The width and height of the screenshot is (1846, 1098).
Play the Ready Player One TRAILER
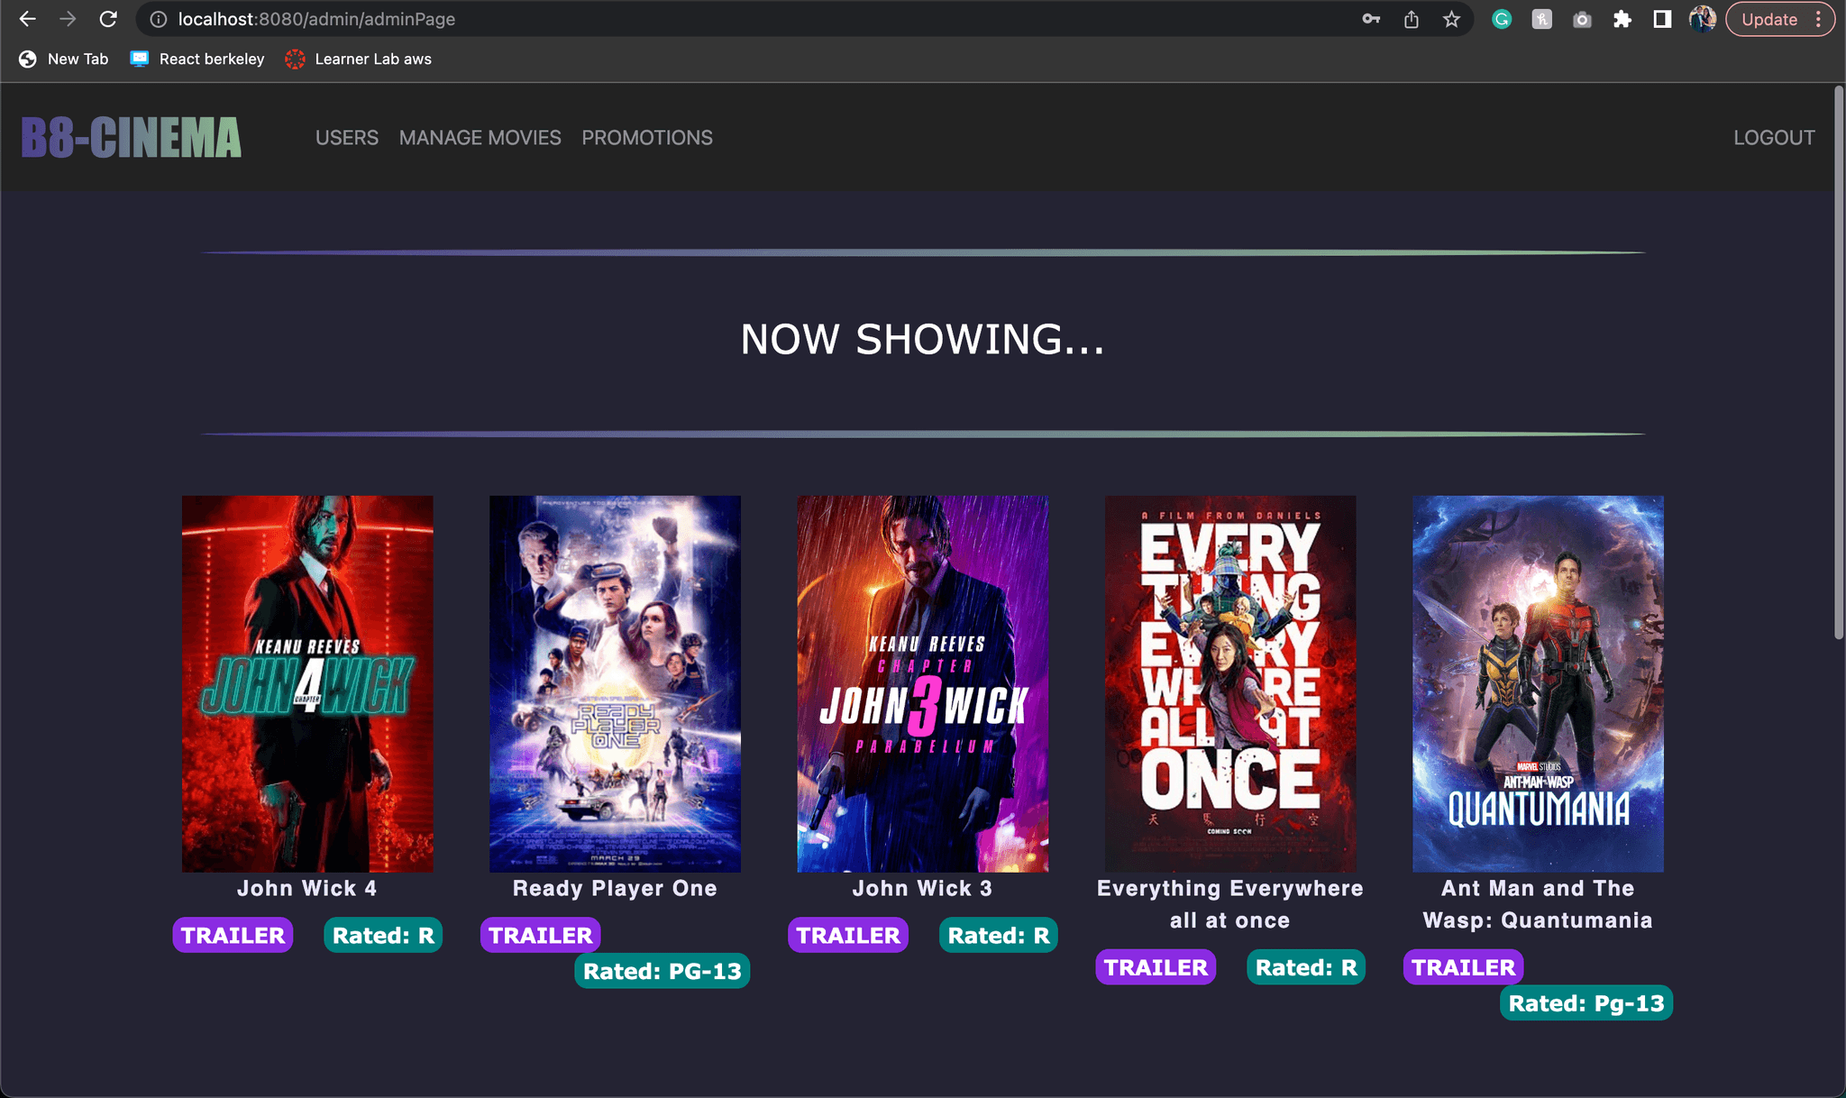tap(541, 935)
